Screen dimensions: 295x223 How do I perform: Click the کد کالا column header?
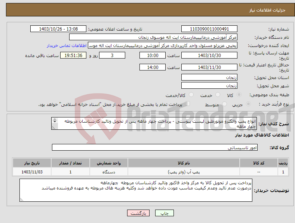pyautogui.click(x=259, y=163)
